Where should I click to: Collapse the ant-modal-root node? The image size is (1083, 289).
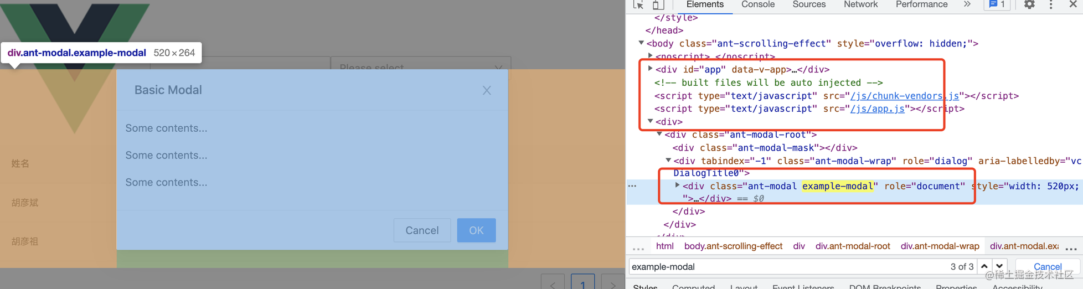point(659,134)
